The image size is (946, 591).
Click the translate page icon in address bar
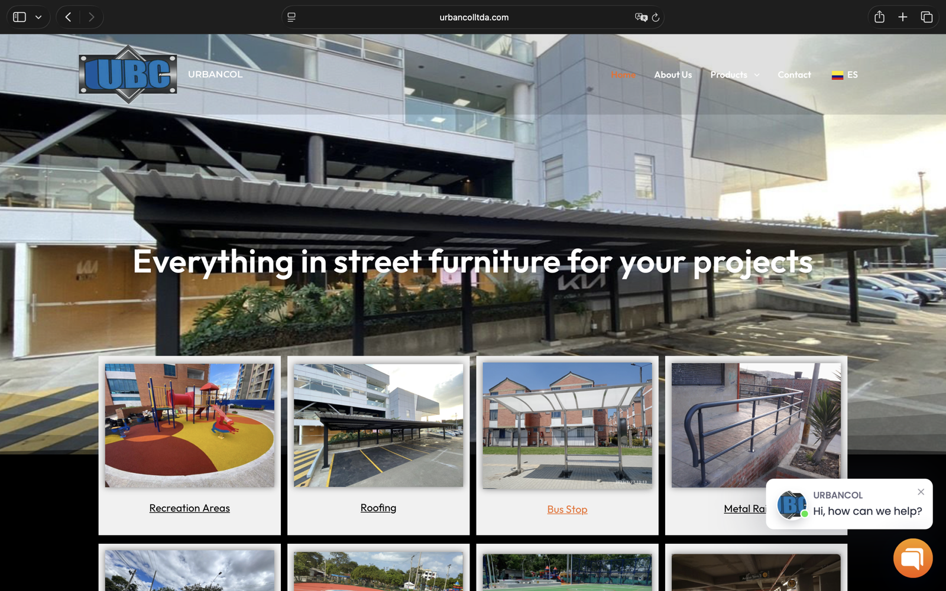click(x=641, y=17)
